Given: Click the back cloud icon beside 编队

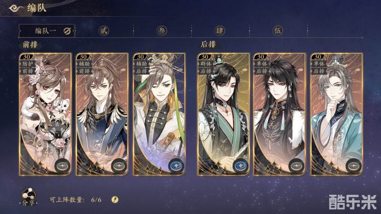Looking at the screenshot, I should coord(16,8).
